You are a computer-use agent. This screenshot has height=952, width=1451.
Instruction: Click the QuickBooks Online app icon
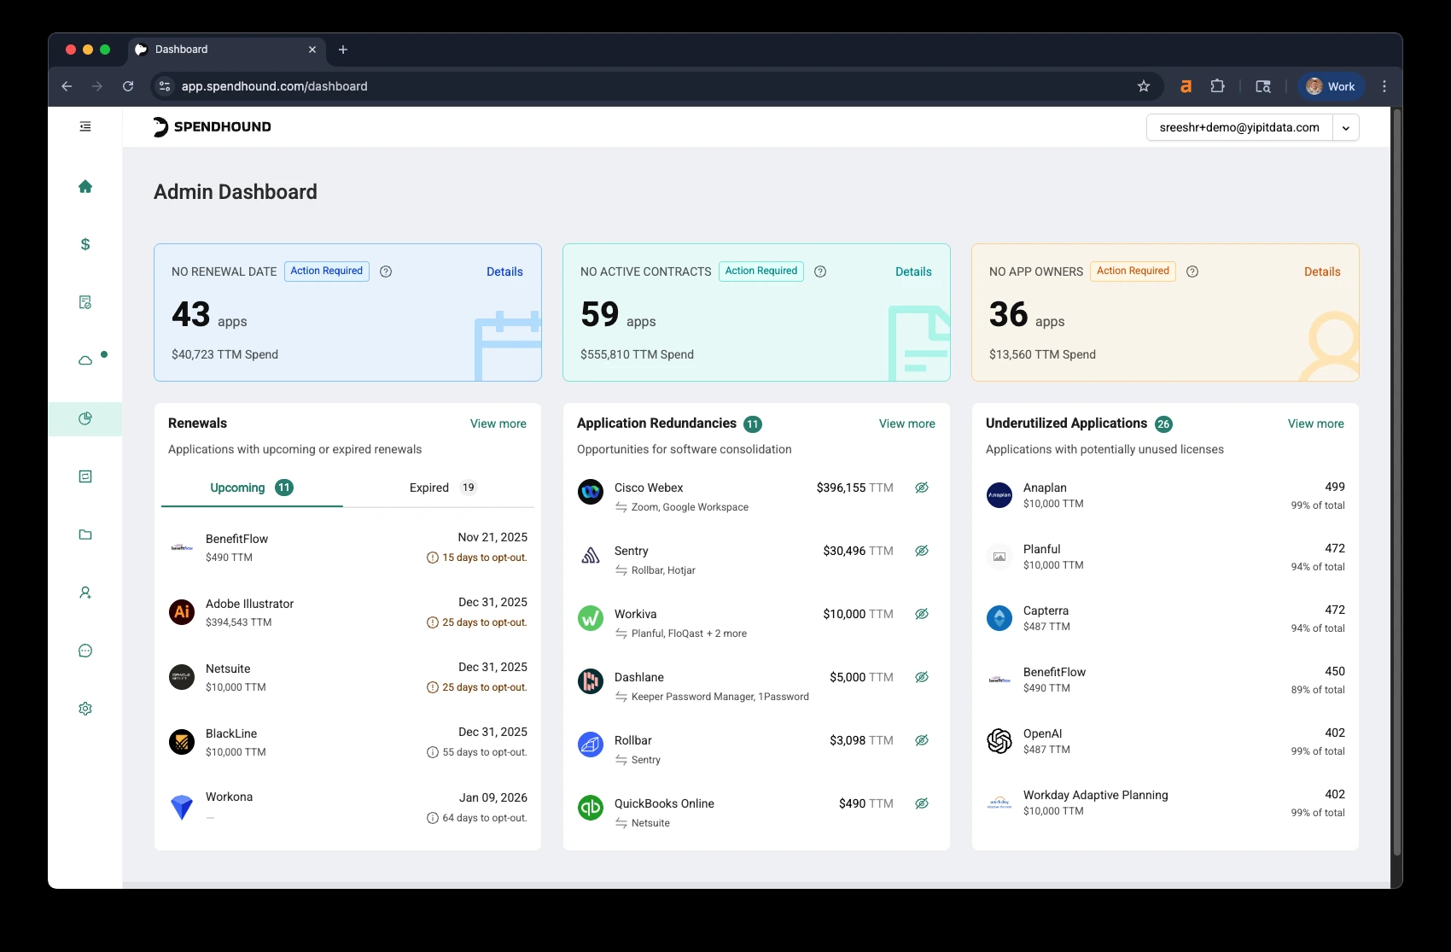[591, 807]
